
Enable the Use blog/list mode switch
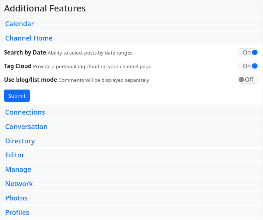[x=248, y=80]
